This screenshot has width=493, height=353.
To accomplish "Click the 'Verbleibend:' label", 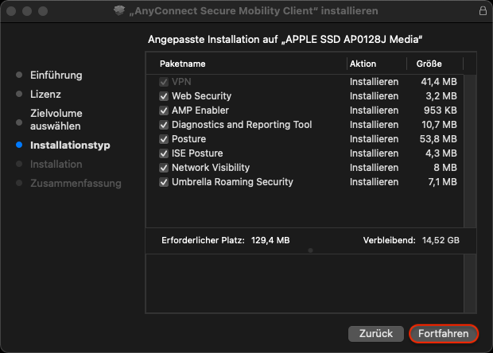I will (390, 240).
